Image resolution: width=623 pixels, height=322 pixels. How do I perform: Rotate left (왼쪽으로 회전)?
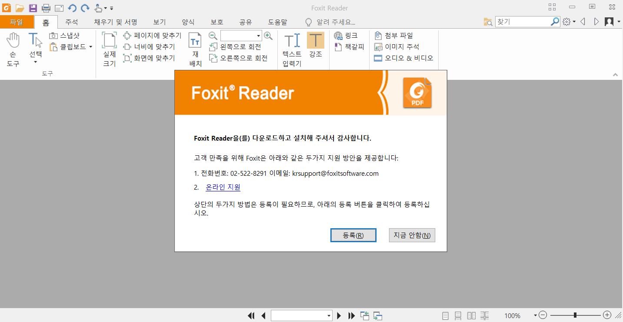235,47
